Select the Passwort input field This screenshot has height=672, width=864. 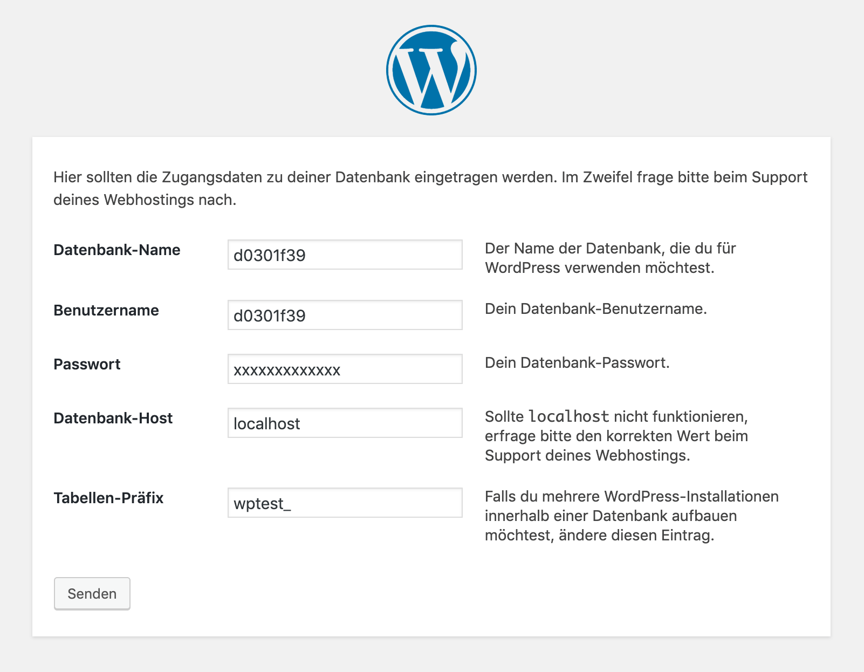coord(345,369)
